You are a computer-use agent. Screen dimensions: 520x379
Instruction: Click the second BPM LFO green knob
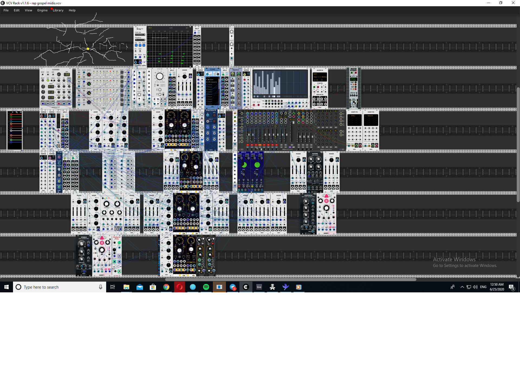pyautogui.click(x=257, y=165)
